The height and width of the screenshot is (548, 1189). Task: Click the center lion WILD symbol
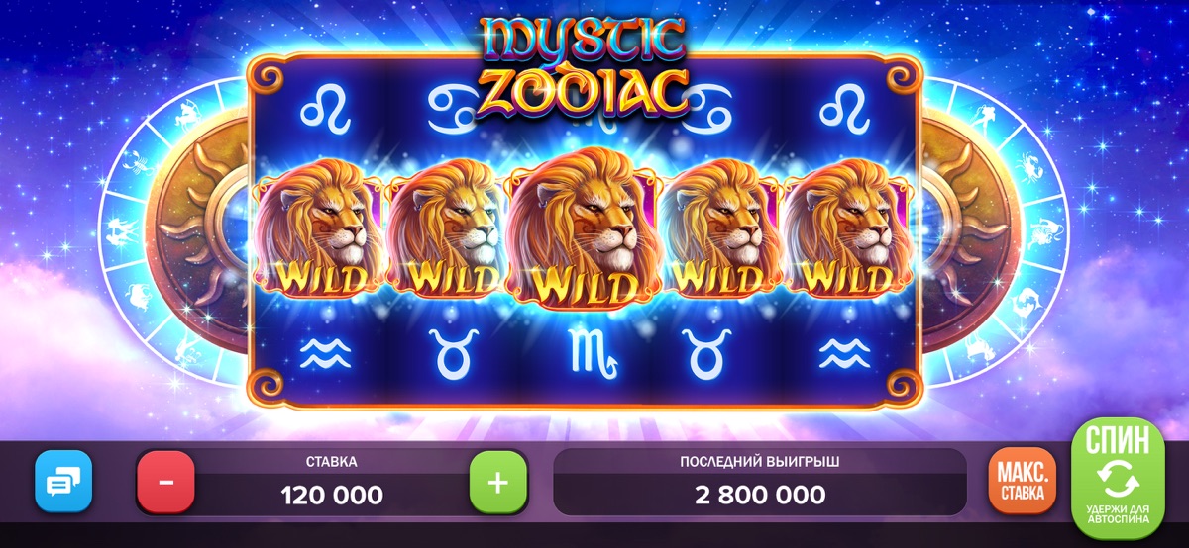(587, 227)
